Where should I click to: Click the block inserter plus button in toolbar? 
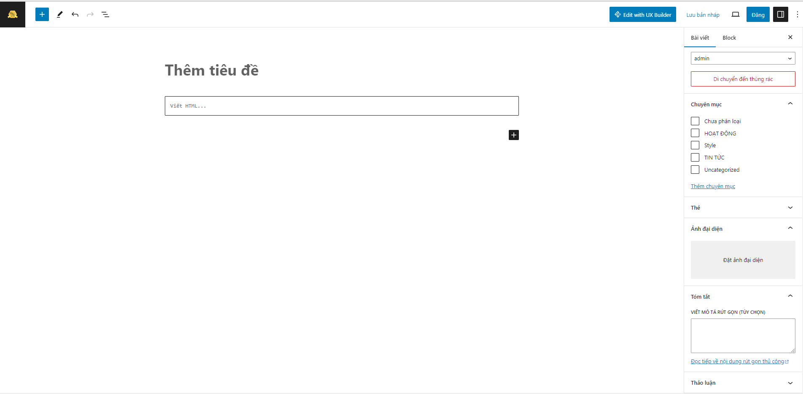tap(42, 14)
